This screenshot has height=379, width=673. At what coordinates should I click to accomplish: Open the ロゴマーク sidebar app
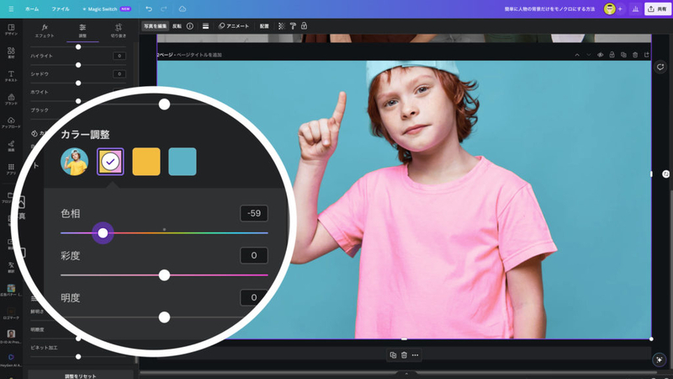pyautogui.click(x=11, y=313)
